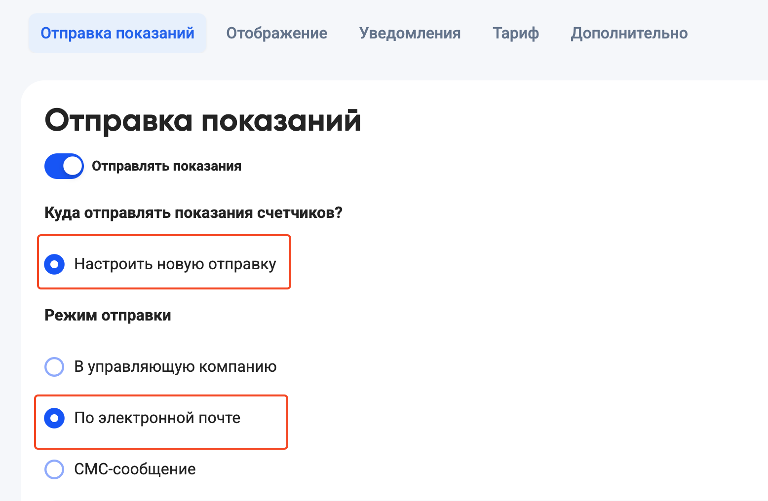
Task: Choose the В управляющую компанию radio circle
Action: coord(54,367)
